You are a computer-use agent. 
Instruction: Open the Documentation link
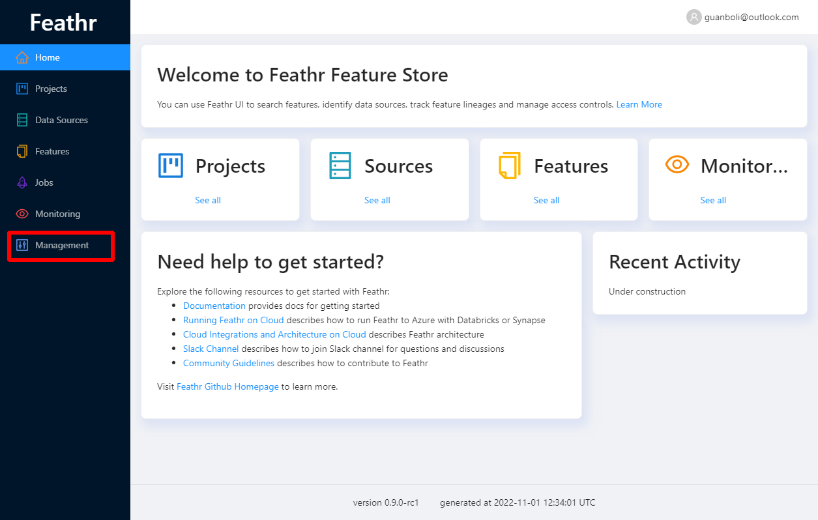(214, 306)
